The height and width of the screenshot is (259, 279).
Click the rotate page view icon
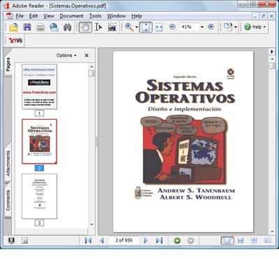(x=228, y=27)
